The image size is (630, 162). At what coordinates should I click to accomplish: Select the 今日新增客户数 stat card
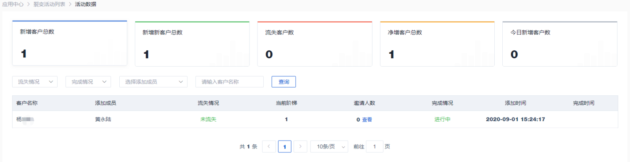[x=560, y=44]
